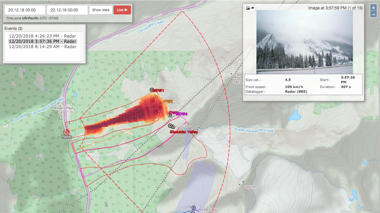
Task: Zoom in the map with plus button
Action: click(373, 8)
